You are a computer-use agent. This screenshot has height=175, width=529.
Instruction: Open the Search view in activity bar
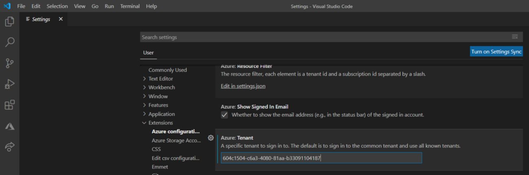(x=10, y=42)
